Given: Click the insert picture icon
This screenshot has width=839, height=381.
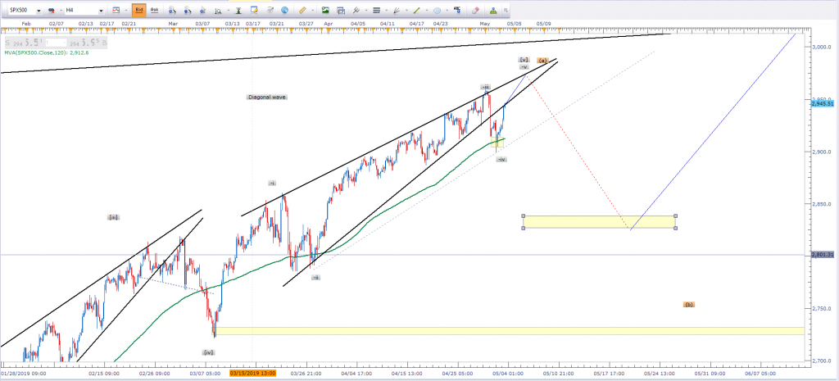Looking at the screenshot, I should [325, 10].
